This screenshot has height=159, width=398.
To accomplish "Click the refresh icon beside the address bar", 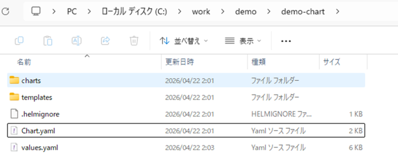I will pos(5,12).
